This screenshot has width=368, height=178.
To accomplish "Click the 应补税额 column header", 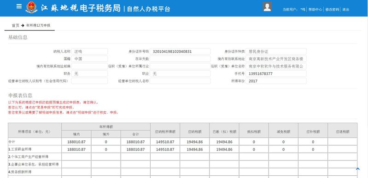I will (313, 130).
